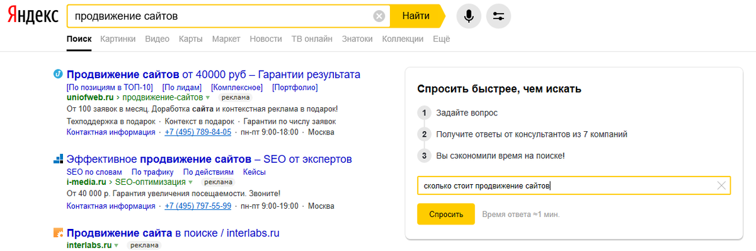Click the реклама label under interlabs.ru
This screenshot has width=756, height=251.
(x=144, y=245)
